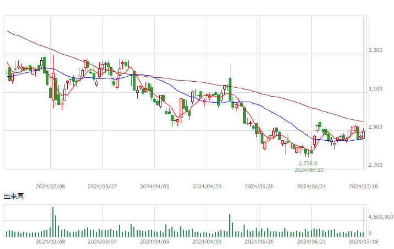Screen dimensions: 394x249
Task: Click the 出来高 volume heading
Action: tap(14, 197)
